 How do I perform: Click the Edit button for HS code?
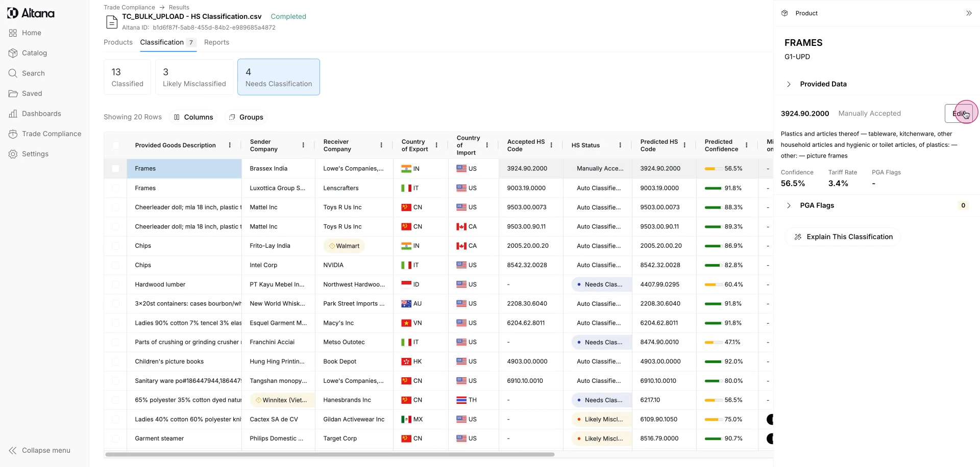(x=959, y=114)
